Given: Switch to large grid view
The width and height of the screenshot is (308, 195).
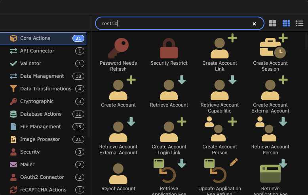Looking at the screenshot, I should pyautogui.click(x=273, y=24).
